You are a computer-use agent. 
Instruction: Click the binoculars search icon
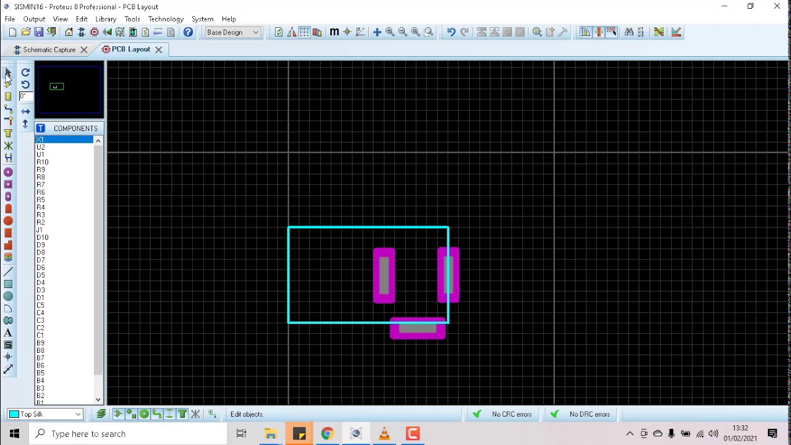pos(629,32)
